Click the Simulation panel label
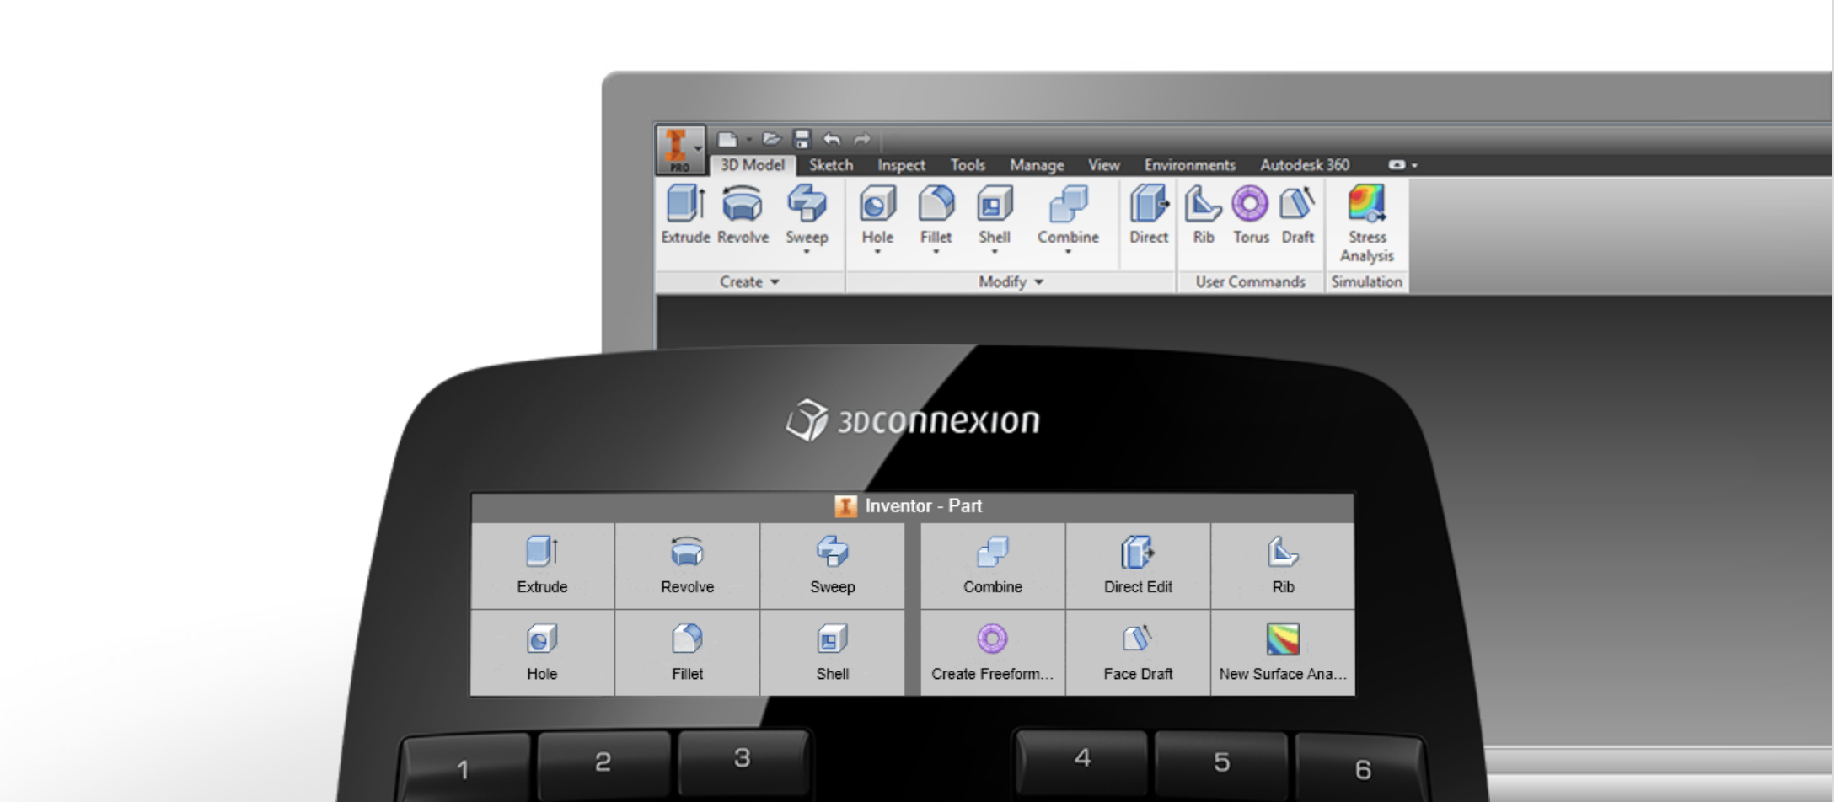Image resolution: width=1834 pixels, height=802 pixels. click(1366, 282)
